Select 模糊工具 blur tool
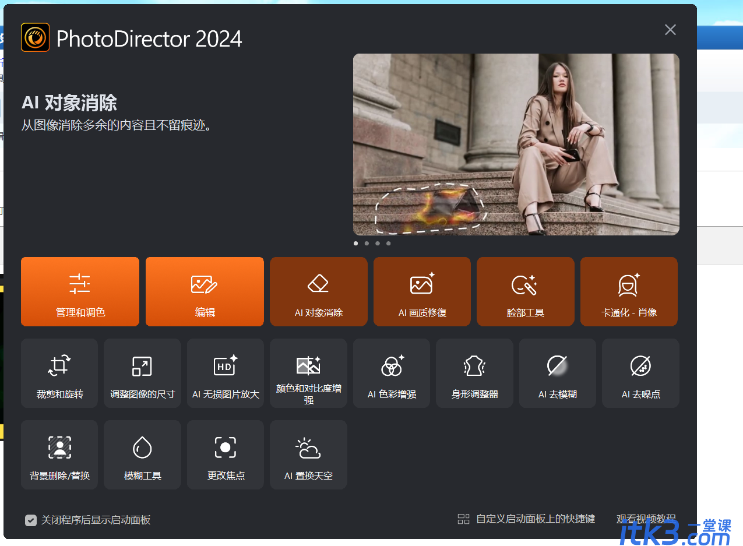The image size is (743, 546). (x=142, y=455)
